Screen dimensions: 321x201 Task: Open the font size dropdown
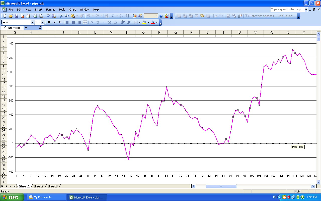[x=43, y=22]
